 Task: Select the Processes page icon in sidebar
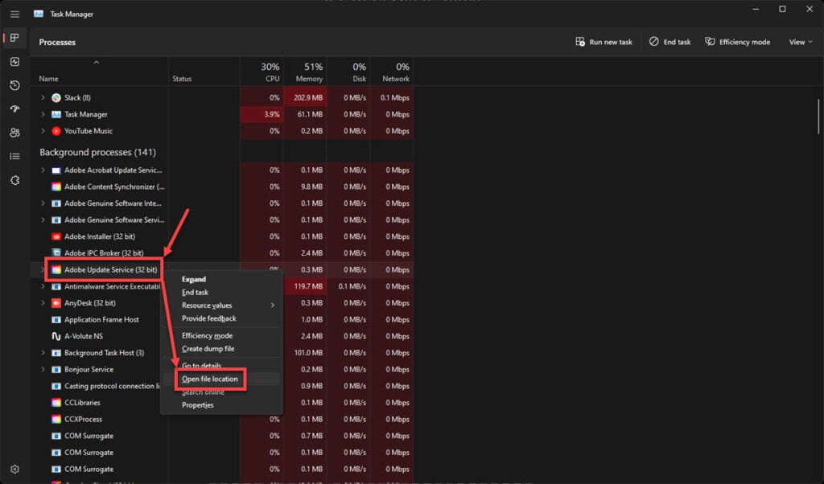(14, 38)
